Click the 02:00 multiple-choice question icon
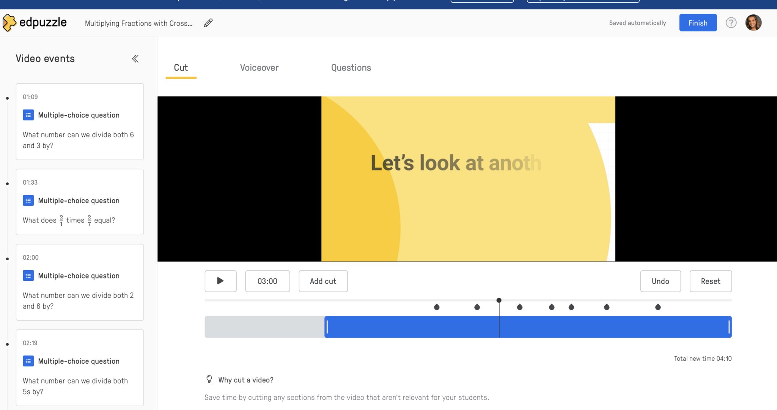777x410 pixels. [28, 276]
